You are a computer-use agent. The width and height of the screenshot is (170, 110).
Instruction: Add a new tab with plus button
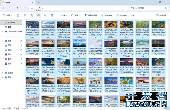pos(39,2)
